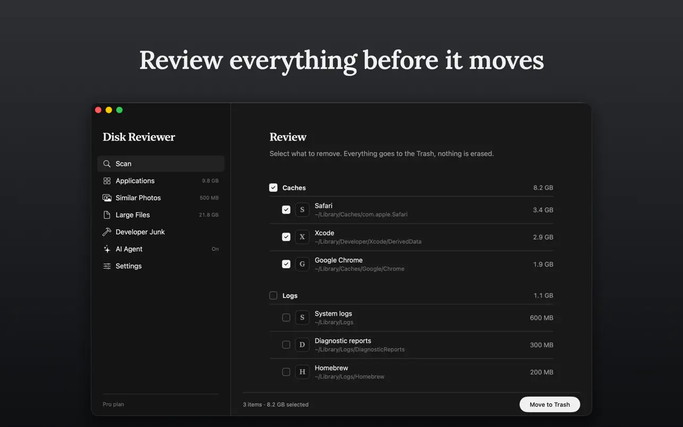Click the Move to Trash button
The width and height of the screenshot is (683, 427).
point(550,404)
